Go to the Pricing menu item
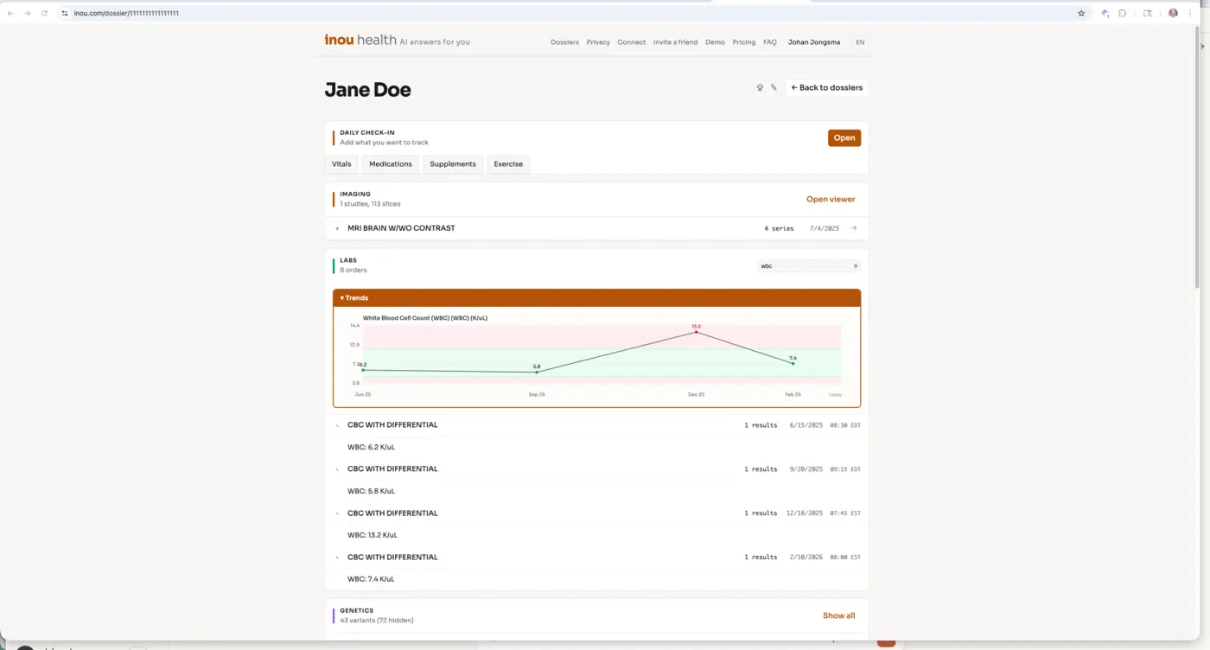 tap(743, 42)
